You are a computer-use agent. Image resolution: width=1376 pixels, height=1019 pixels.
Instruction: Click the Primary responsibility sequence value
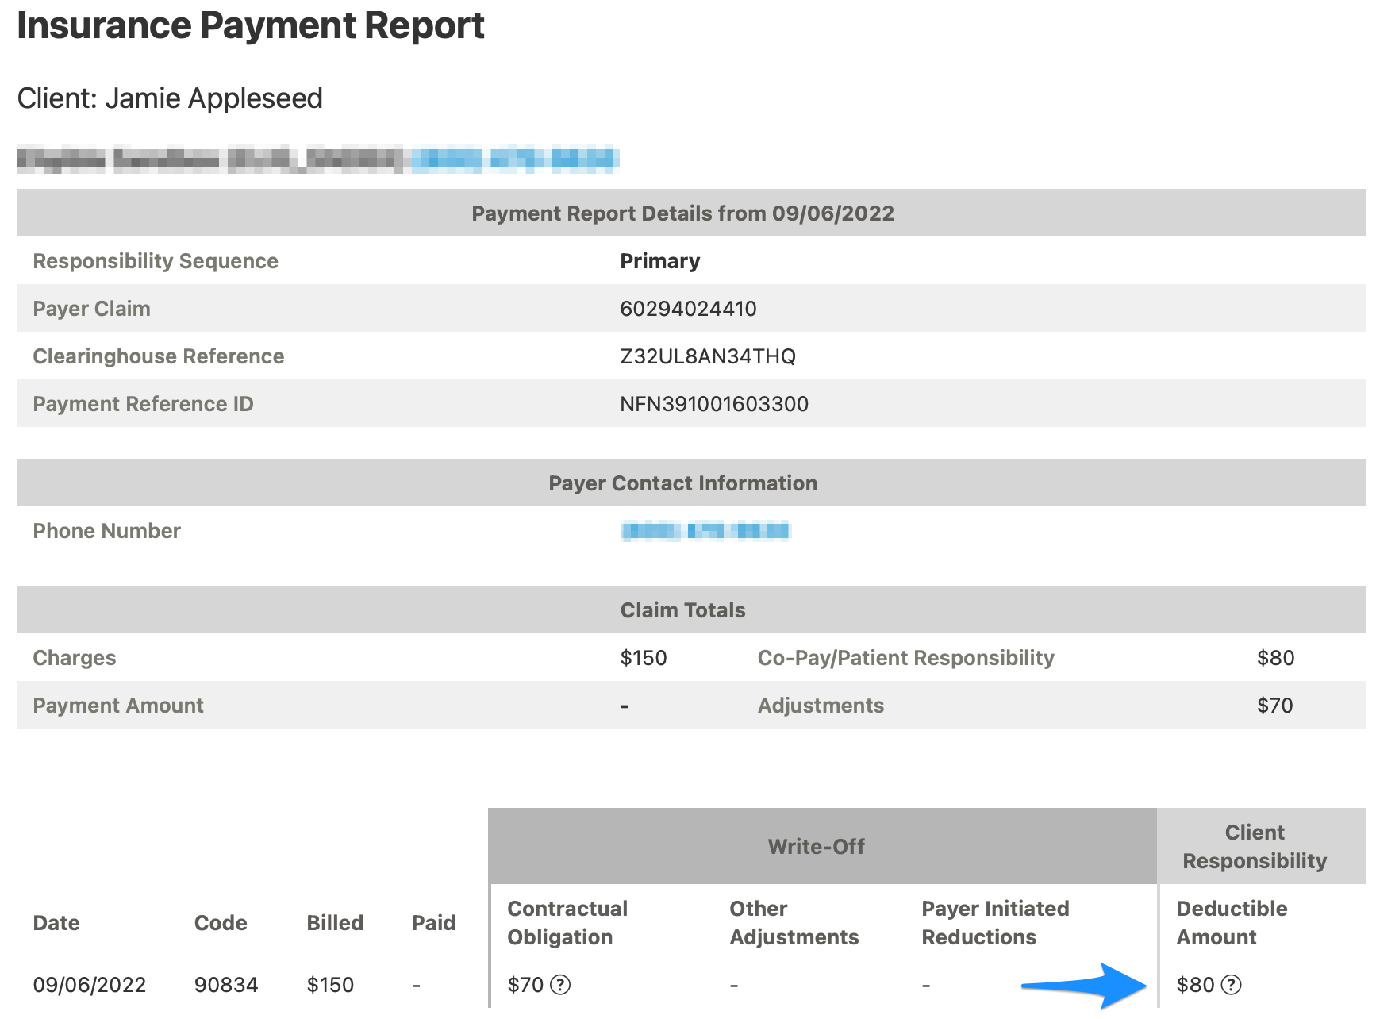coord(659,261)
